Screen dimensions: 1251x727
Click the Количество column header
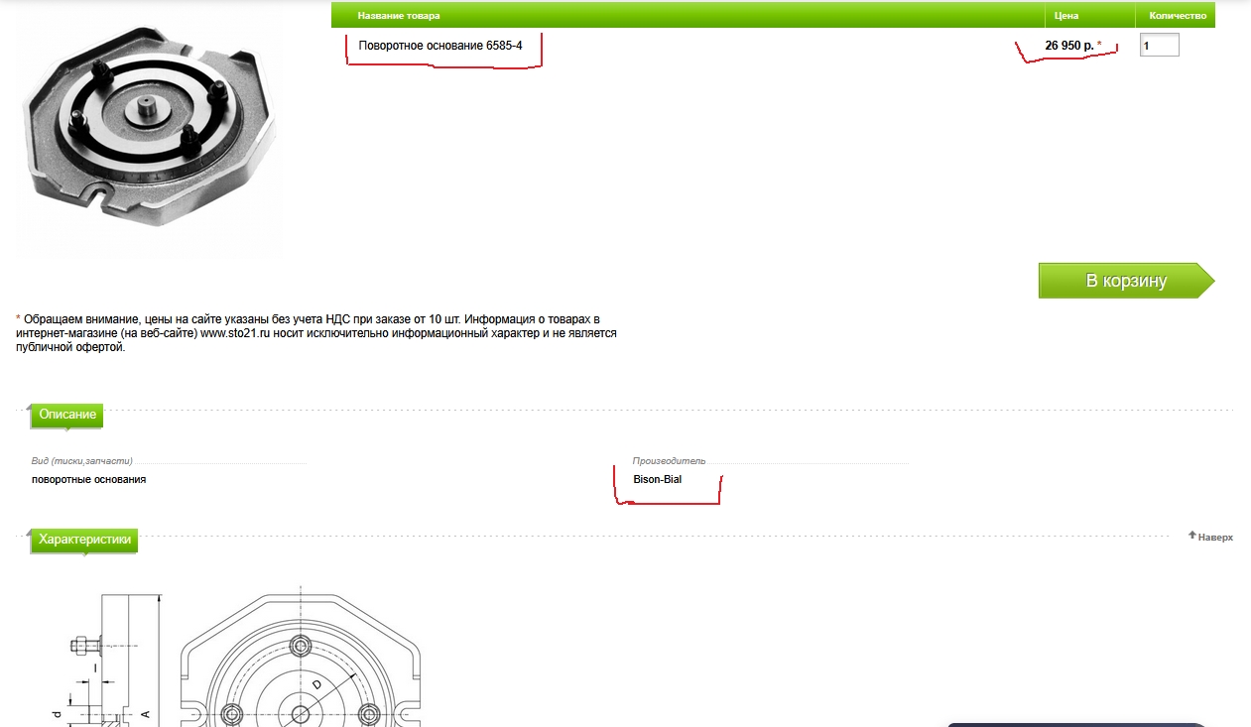tap(1177, 16)
